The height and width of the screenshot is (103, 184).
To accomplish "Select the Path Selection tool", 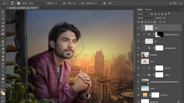I will 3,71.
